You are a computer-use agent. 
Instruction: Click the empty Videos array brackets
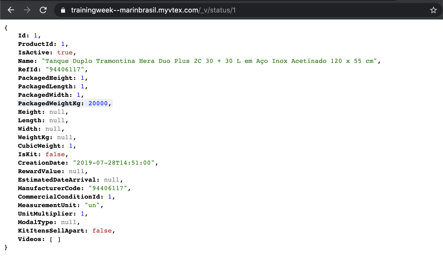(55, 240)
